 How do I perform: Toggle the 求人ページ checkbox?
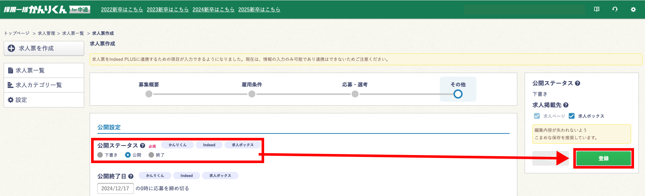[x=537, y=116]
